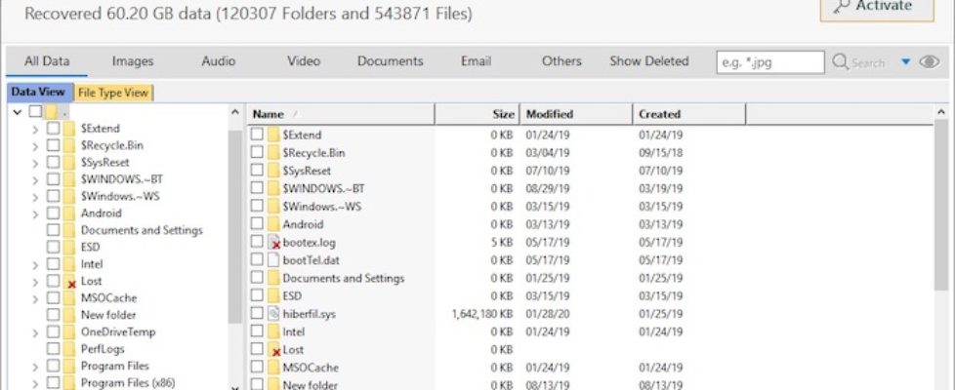Click the Show Deleted button
The image size is (955, 390).
click(648, 61)
